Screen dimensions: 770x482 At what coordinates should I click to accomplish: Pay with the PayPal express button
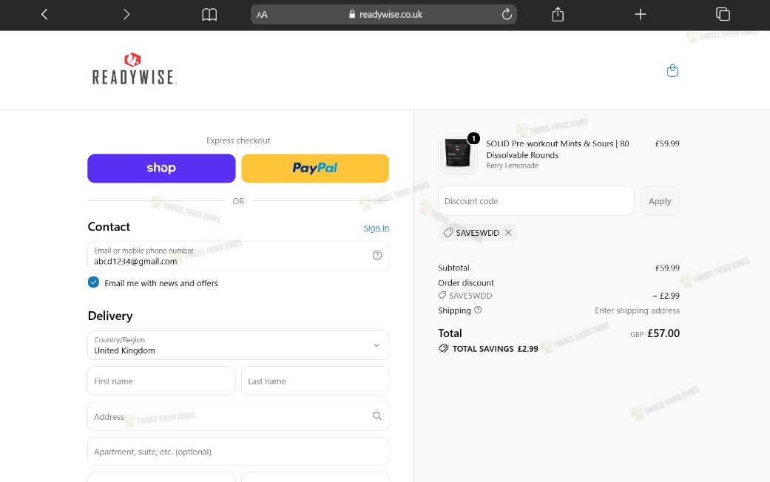(x=315, y=169)
